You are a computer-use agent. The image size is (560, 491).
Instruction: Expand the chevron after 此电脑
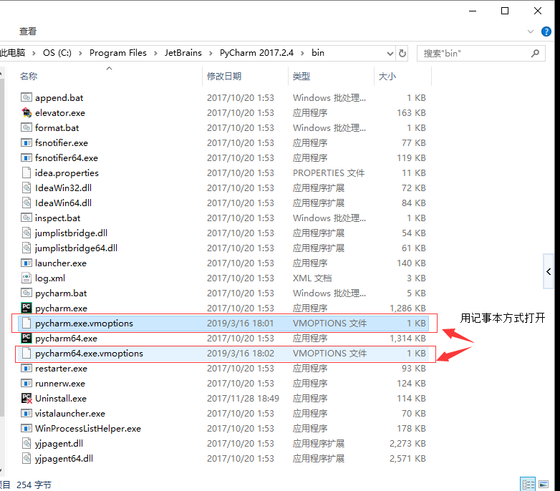pos(34,53)
